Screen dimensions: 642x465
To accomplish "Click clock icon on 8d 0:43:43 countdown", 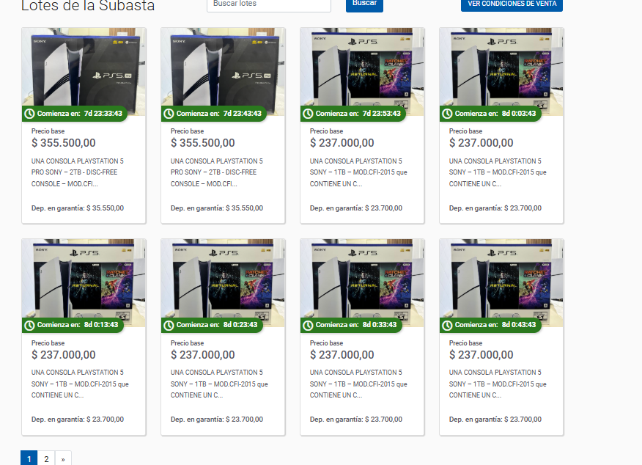I will coord(447,325).
